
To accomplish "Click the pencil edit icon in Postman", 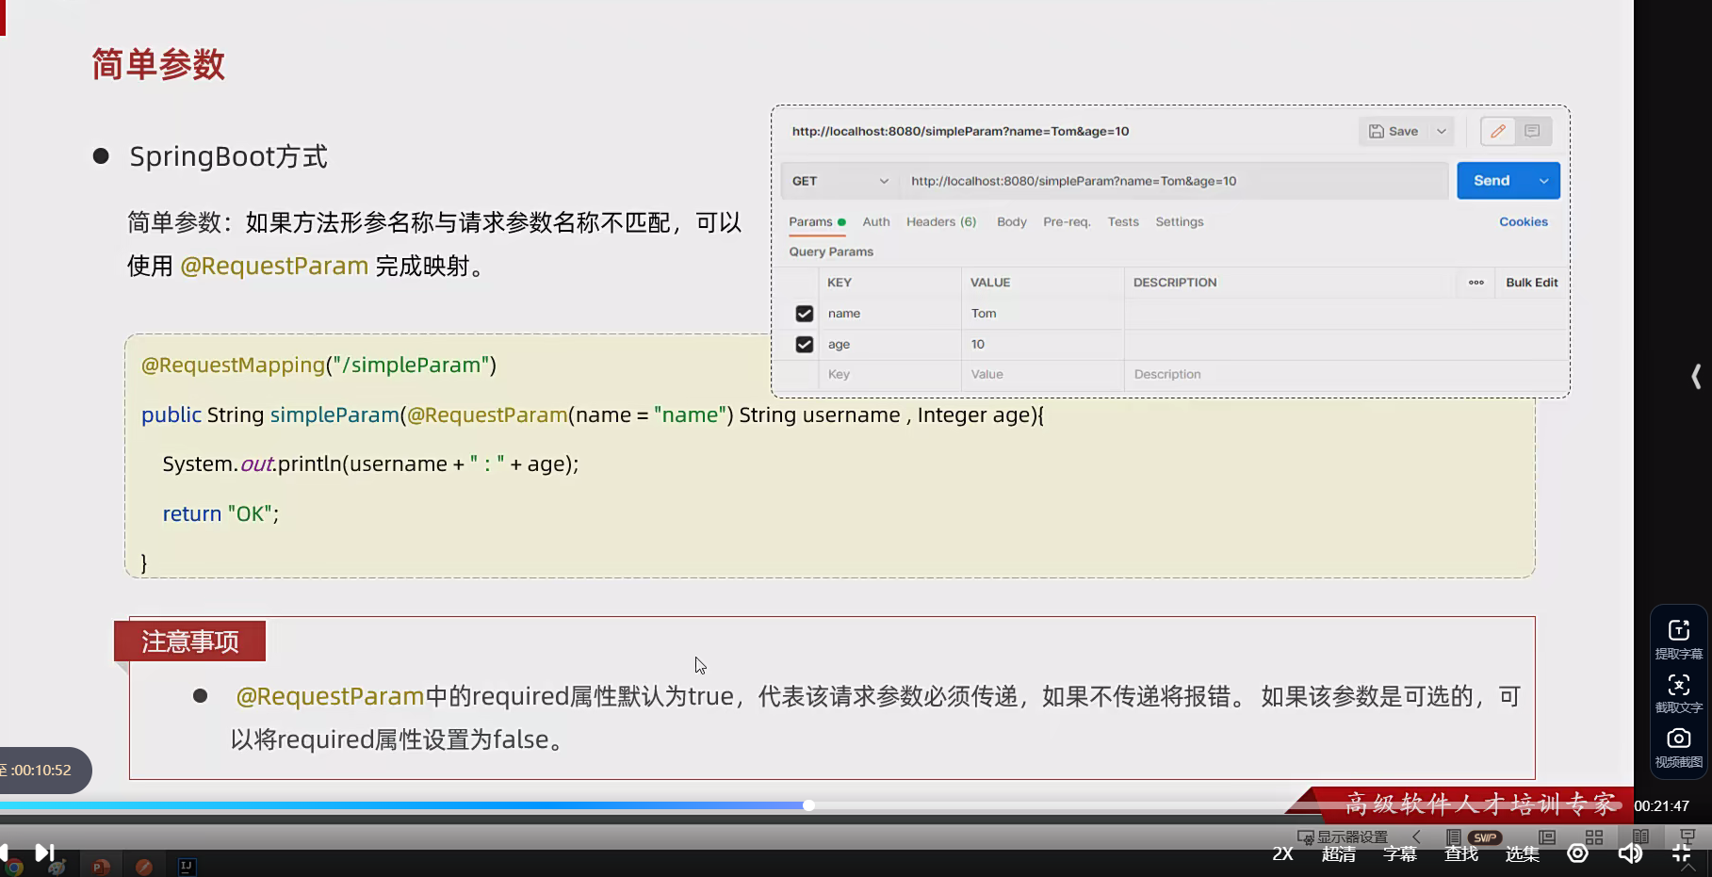I will point(1497,131).
